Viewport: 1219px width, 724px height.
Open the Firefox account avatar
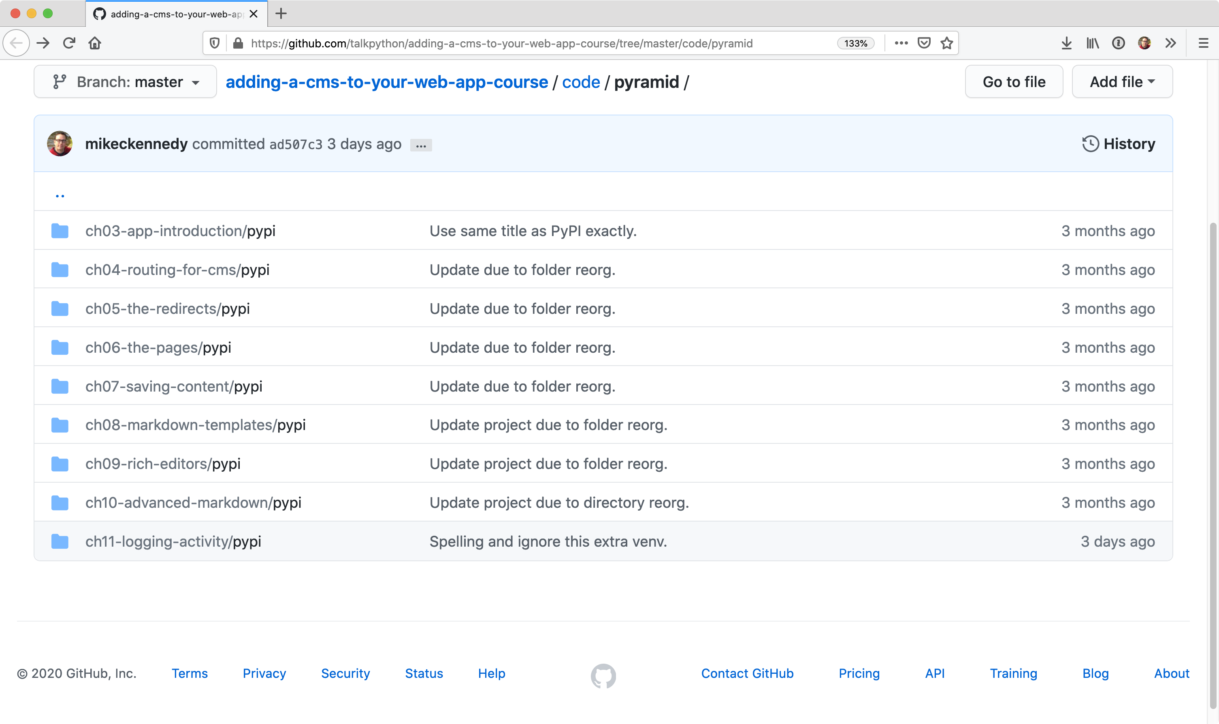[x=1144, y=43]
